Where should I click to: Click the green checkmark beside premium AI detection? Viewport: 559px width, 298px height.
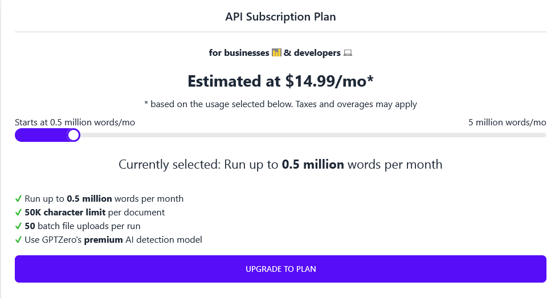coord(19,239)
